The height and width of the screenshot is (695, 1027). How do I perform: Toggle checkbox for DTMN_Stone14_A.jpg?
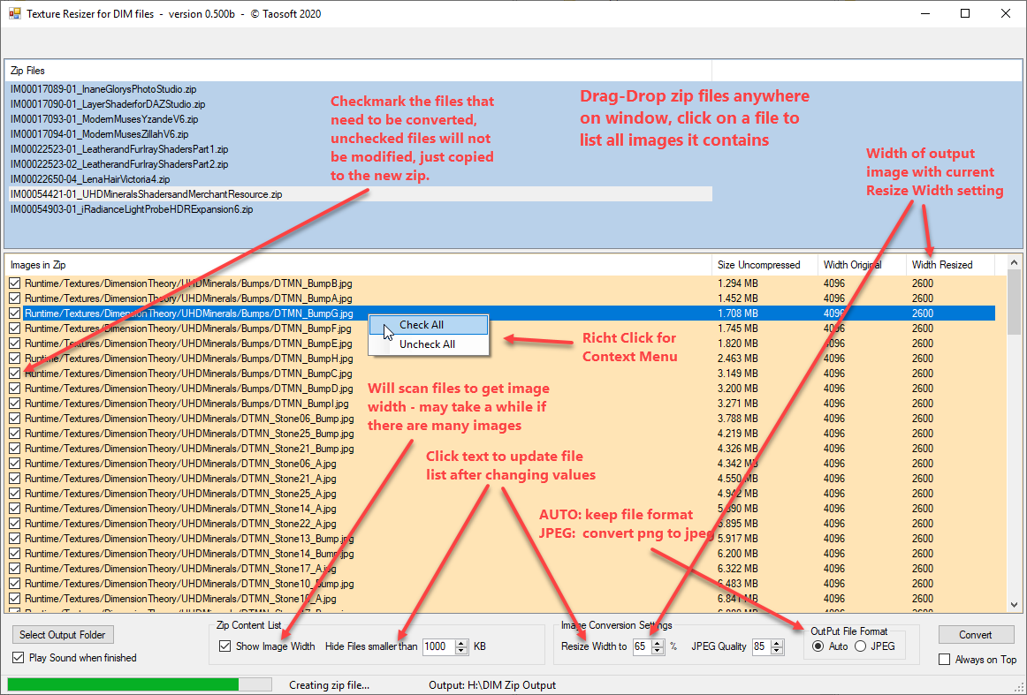[x=14, y=510]
